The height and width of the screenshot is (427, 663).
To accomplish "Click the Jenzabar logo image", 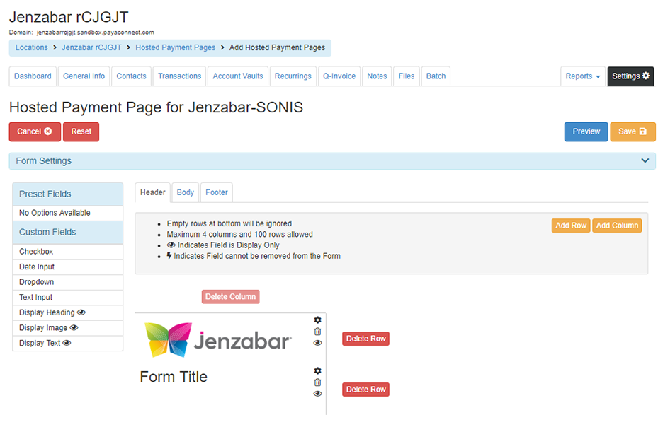I will (217, 341).
